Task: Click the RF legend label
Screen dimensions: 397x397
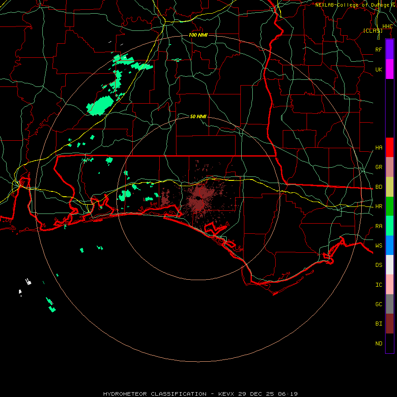Action: pyautogui.click(x=378, y=49)
